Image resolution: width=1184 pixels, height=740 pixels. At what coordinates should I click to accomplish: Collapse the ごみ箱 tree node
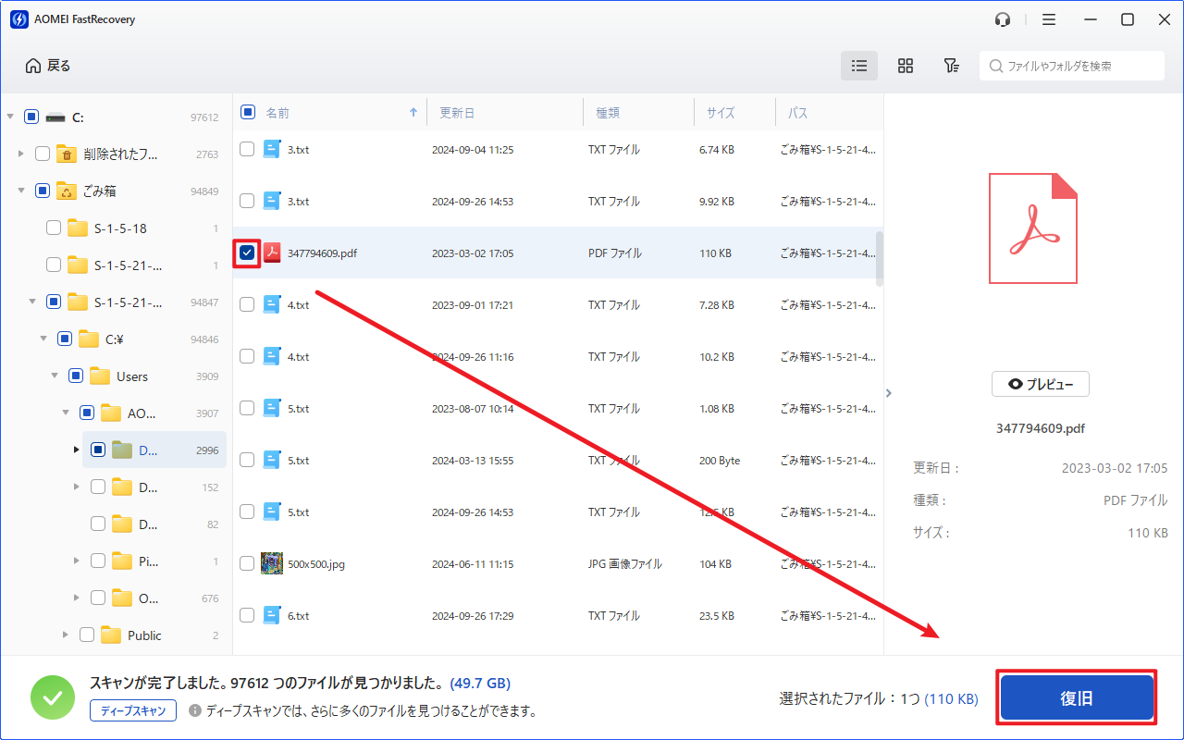click(21, 191)
